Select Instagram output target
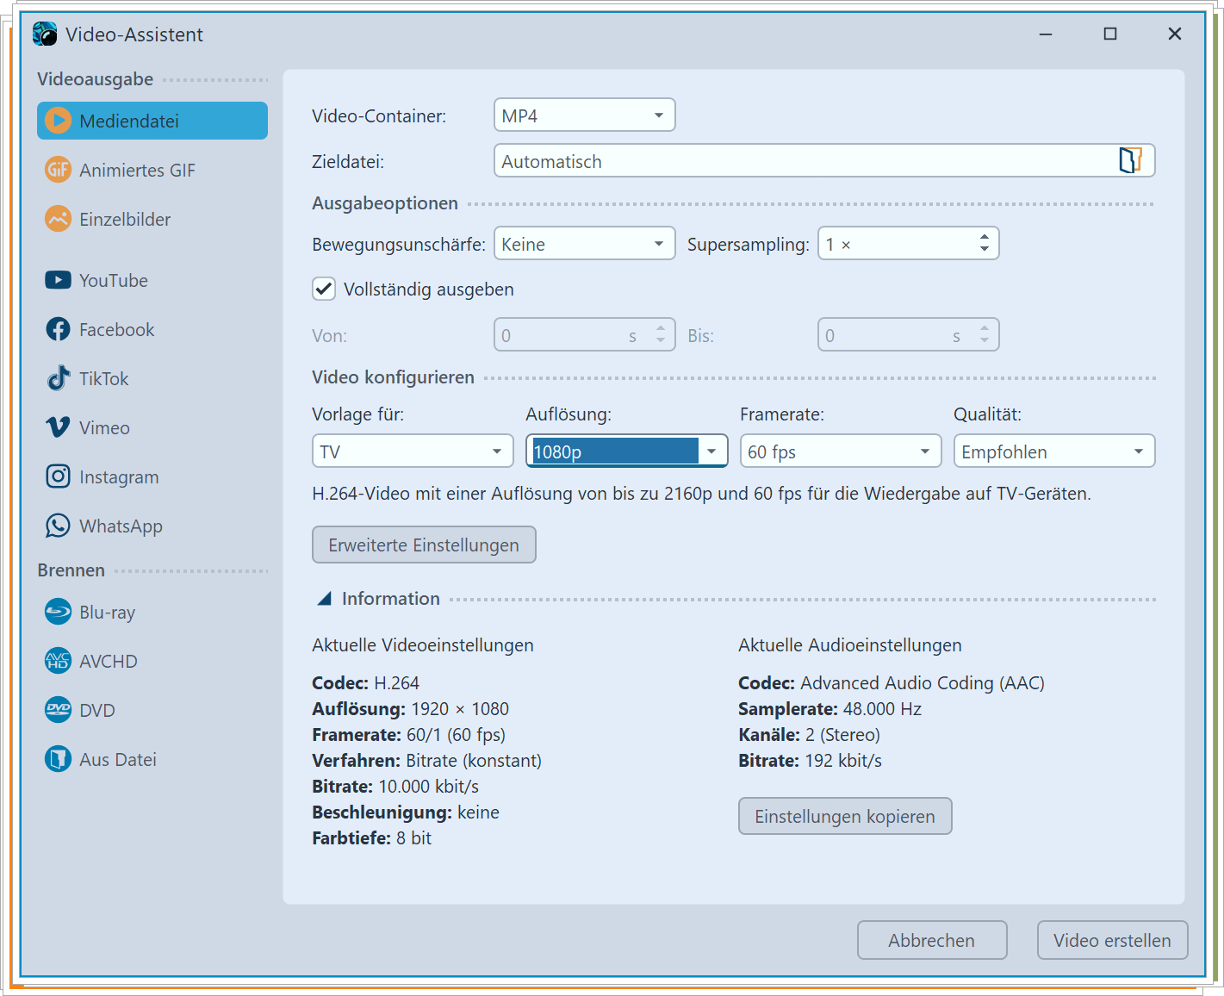Image resolution: width=1224 pixels, height=996 pixels. pyautogui.click(x=152, y=476)
